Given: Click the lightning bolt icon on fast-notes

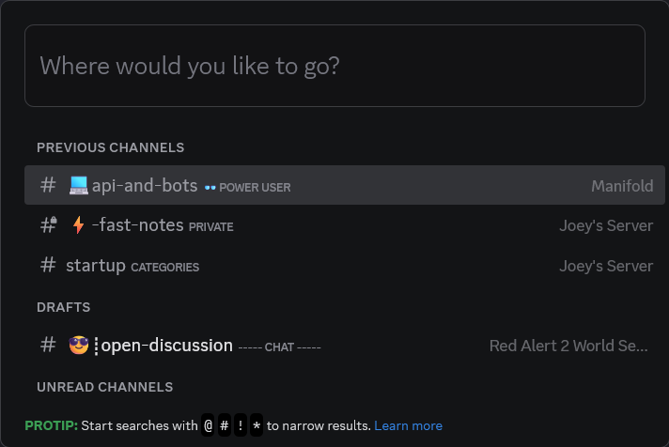Looking at the screenshot, I should [78, 224].
